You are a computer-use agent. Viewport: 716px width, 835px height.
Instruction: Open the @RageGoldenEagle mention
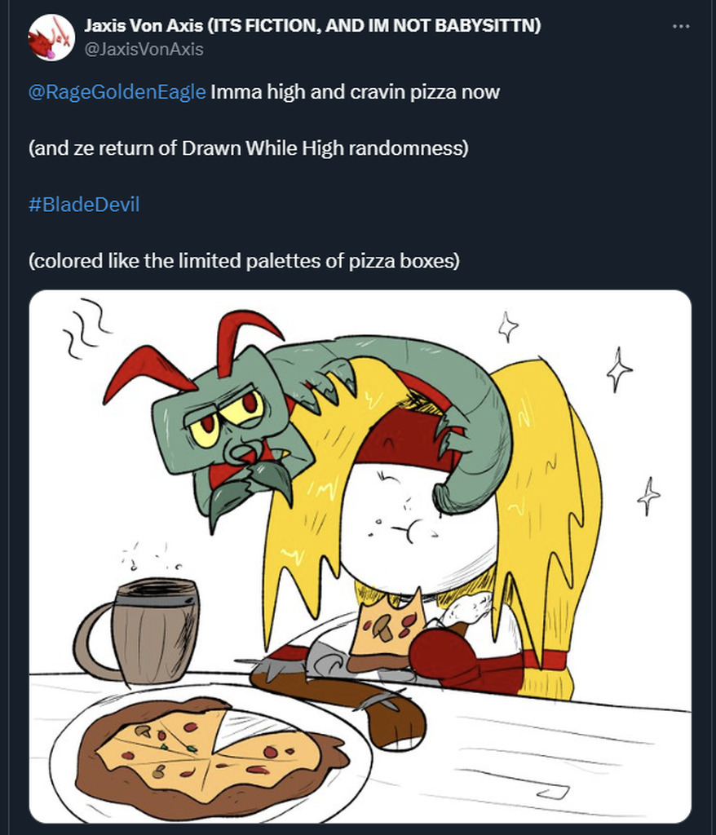[x=117, y=92]
